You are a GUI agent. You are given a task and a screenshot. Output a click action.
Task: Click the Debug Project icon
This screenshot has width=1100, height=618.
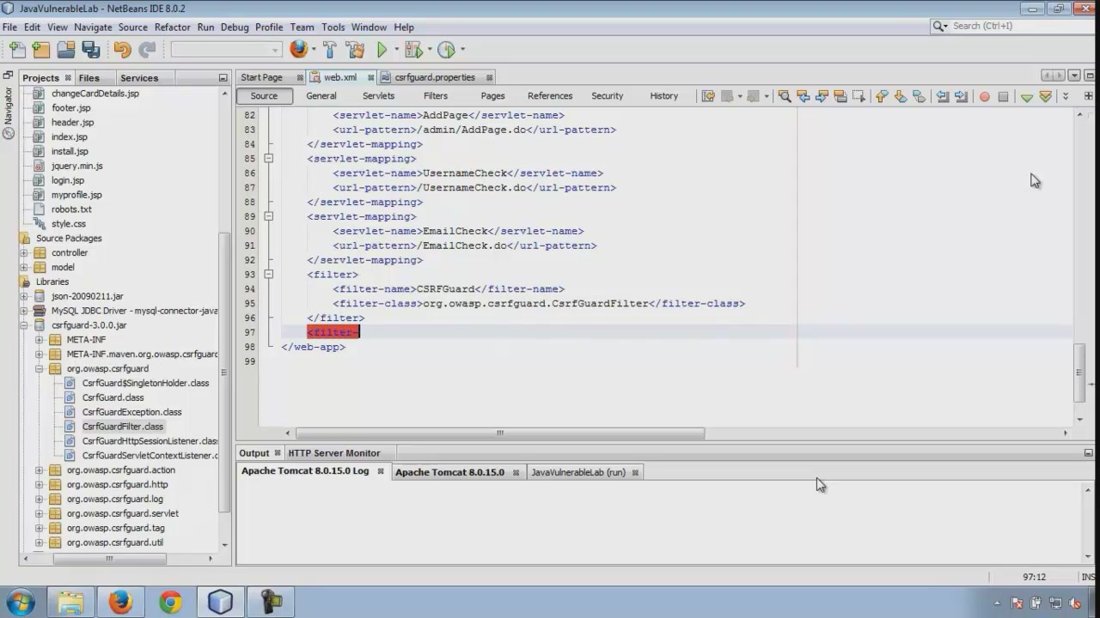tap(413, 50)
